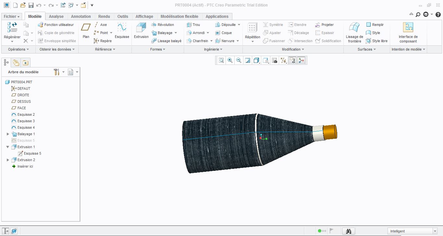
Task: Open the folder browser navigator tab
Action: point(16,63)
